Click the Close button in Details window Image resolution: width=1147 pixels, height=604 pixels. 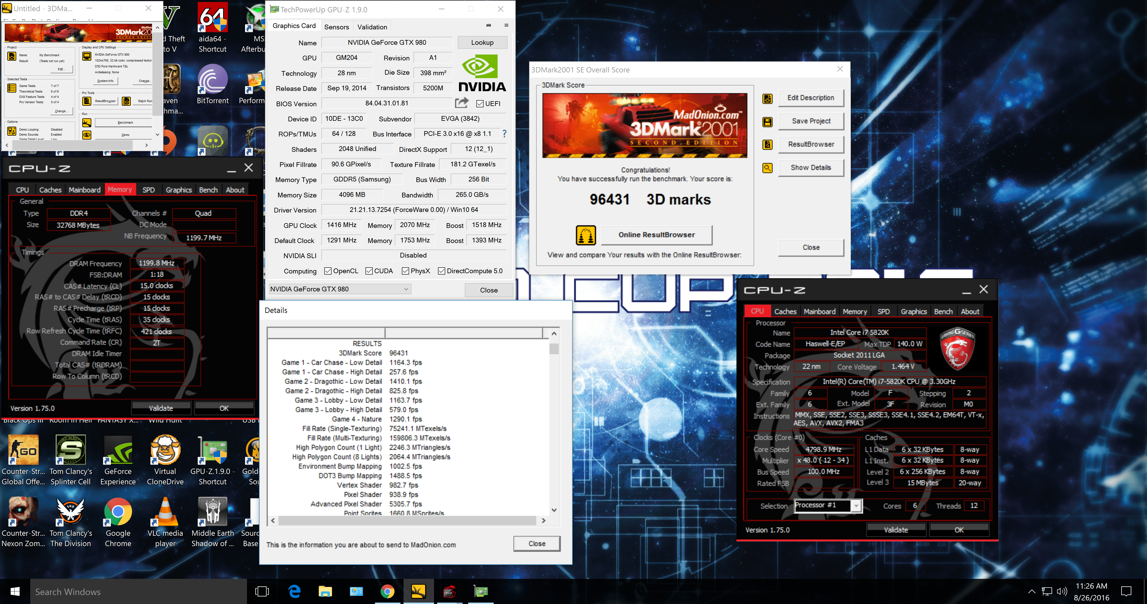click(x=537, y=544)
